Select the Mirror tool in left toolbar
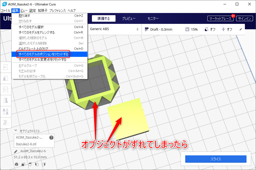This screenshot has width=256, height=170. (x=5, y=100)
